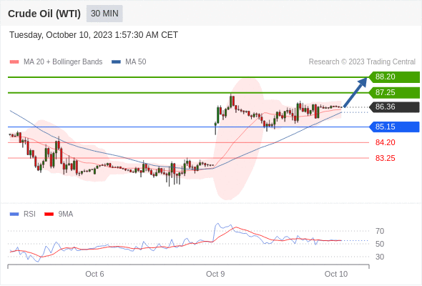Click the Oct 9 date axis label
The width and height of the screenshot is (422, 286).
tap(215, 274)
